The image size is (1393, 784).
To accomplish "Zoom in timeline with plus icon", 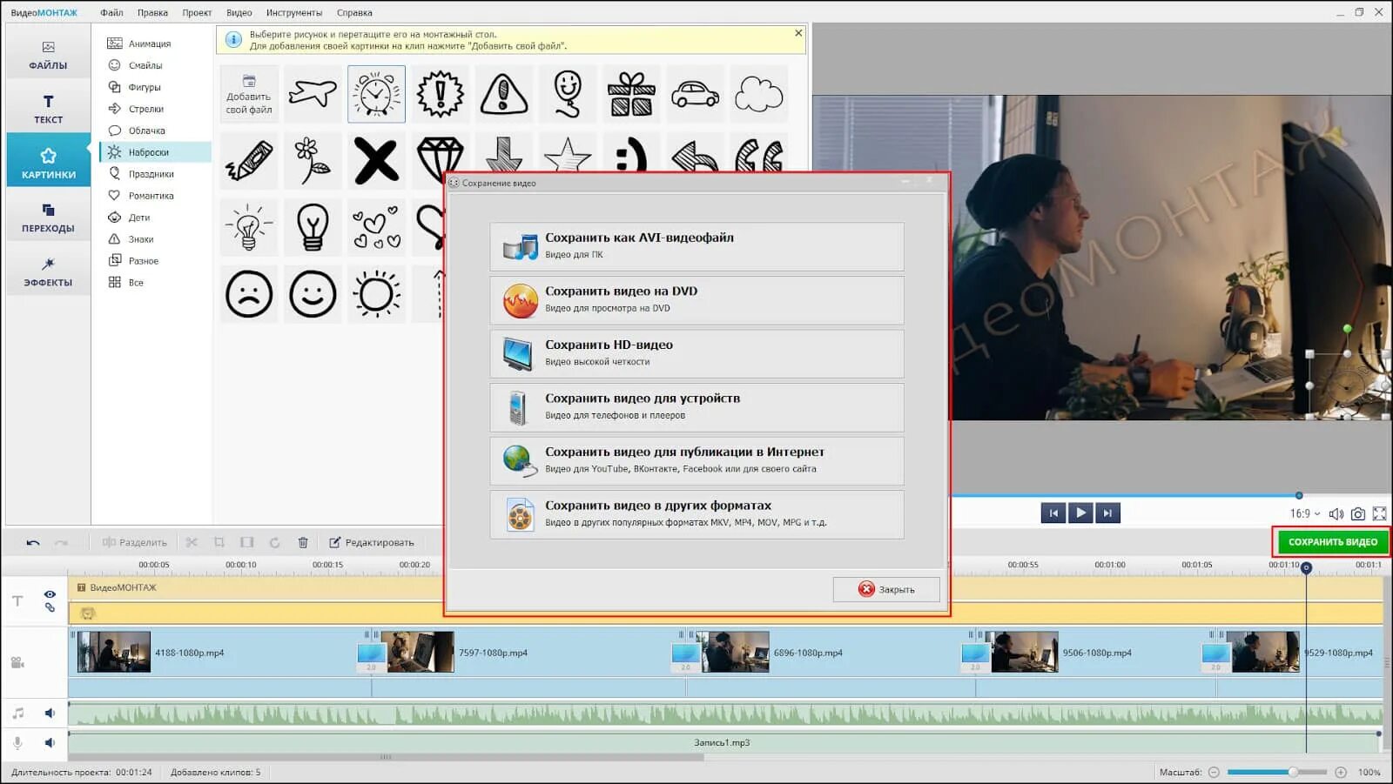I will [x=1341, y=772].
